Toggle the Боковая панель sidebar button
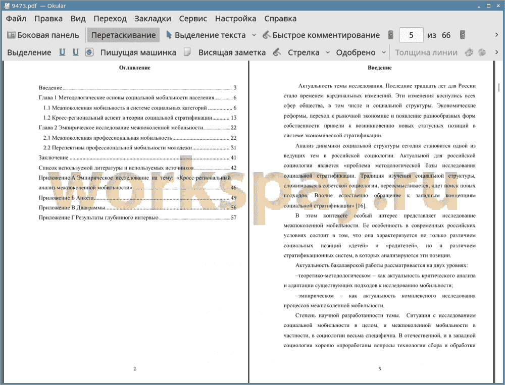Viewport: 505px width, 385px height. [43, 35]
